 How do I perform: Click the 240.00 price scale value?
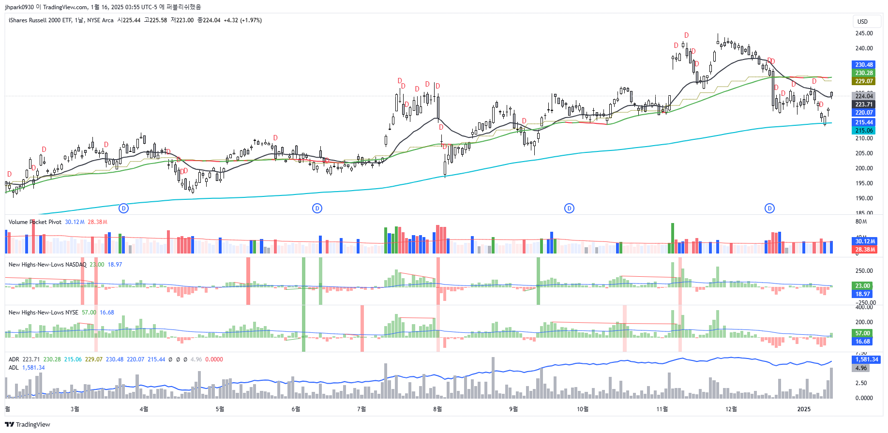pyautogui.click(x=864, y=48)
